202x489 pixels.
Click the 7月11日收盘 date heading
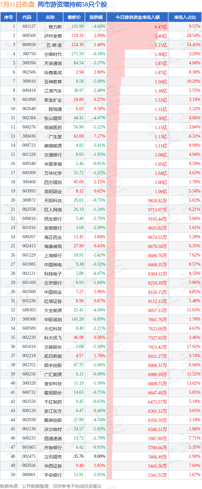(x=17, y=4)
